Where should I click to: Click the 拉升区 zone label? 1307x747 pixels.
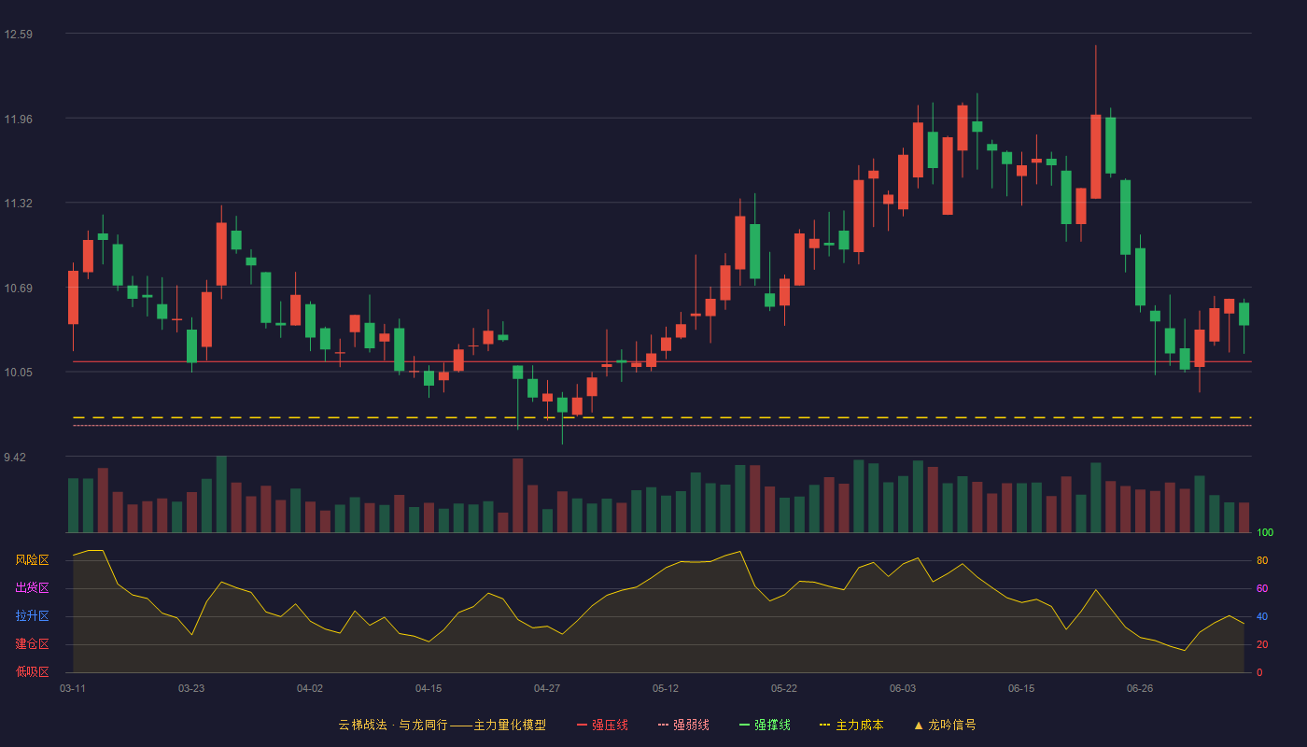point(32,616)
